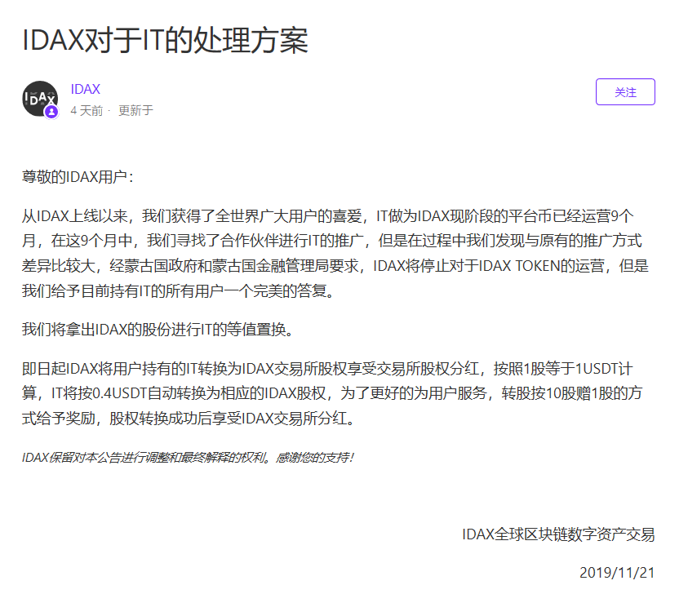The height and width of the screenshot is (594, 688).
Task: Click the article title 'IDAX对于IT的处理方案'
Action: point(165,40)
